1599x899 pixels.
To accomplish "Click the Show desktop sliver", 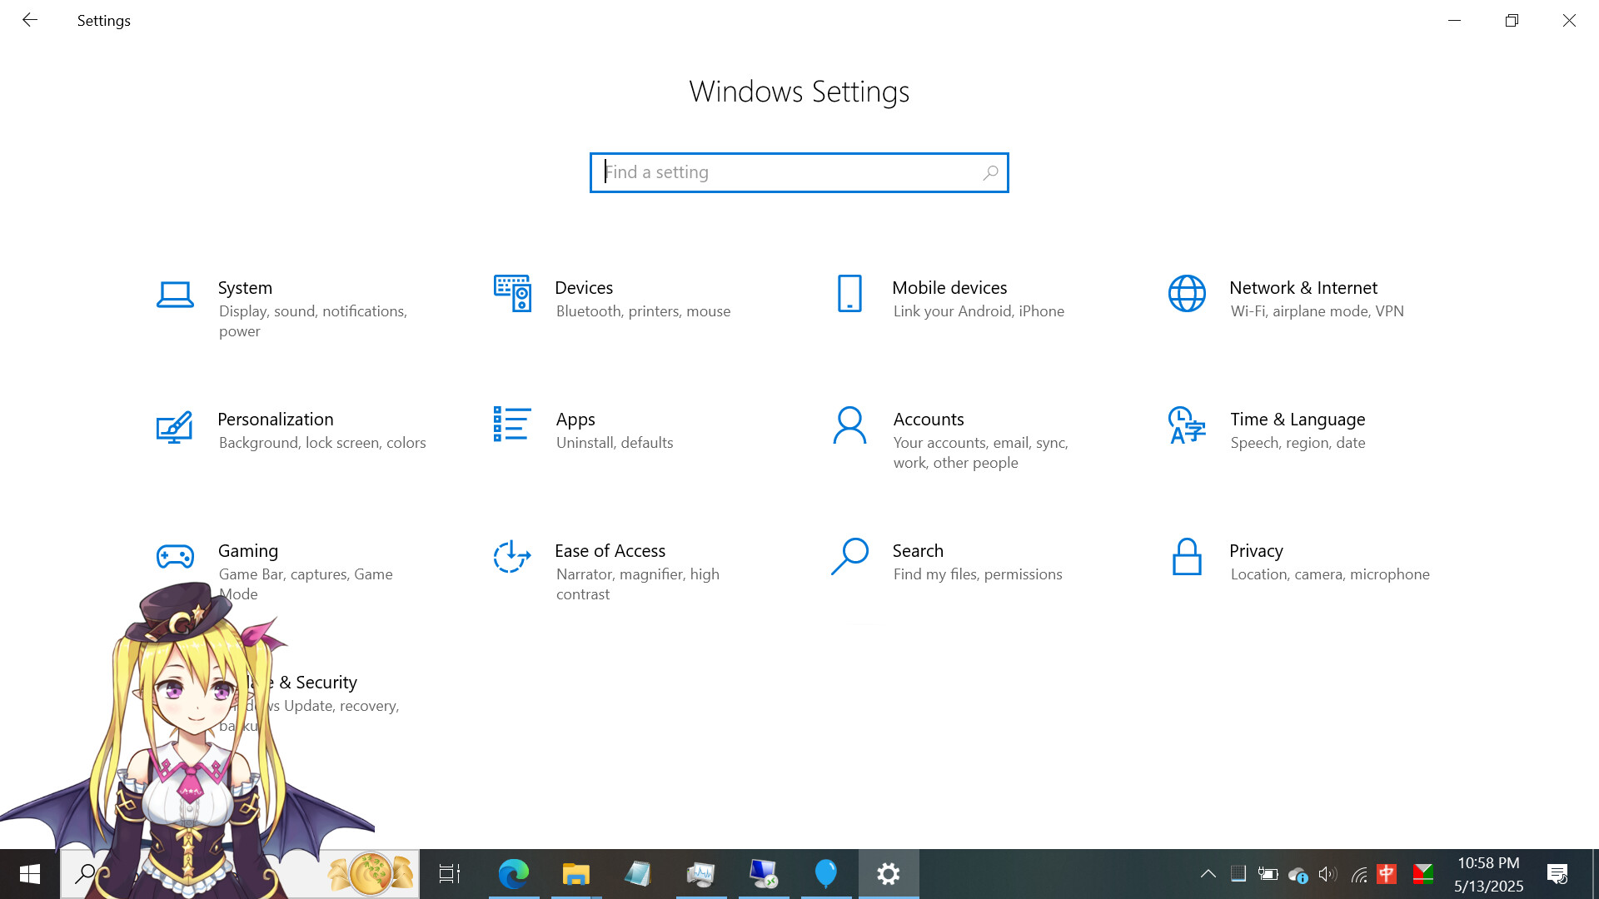I will pos(1596,874).
